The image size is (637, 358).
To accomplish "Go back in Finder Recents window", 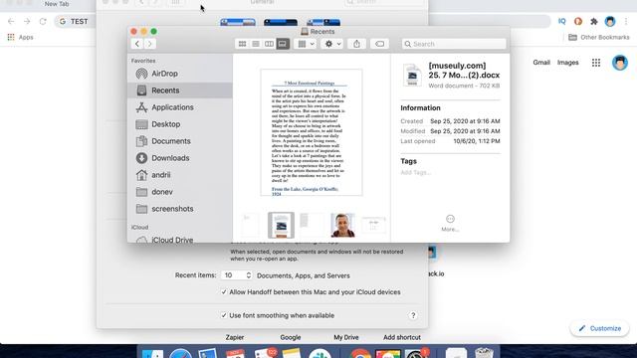I will 137,44.
